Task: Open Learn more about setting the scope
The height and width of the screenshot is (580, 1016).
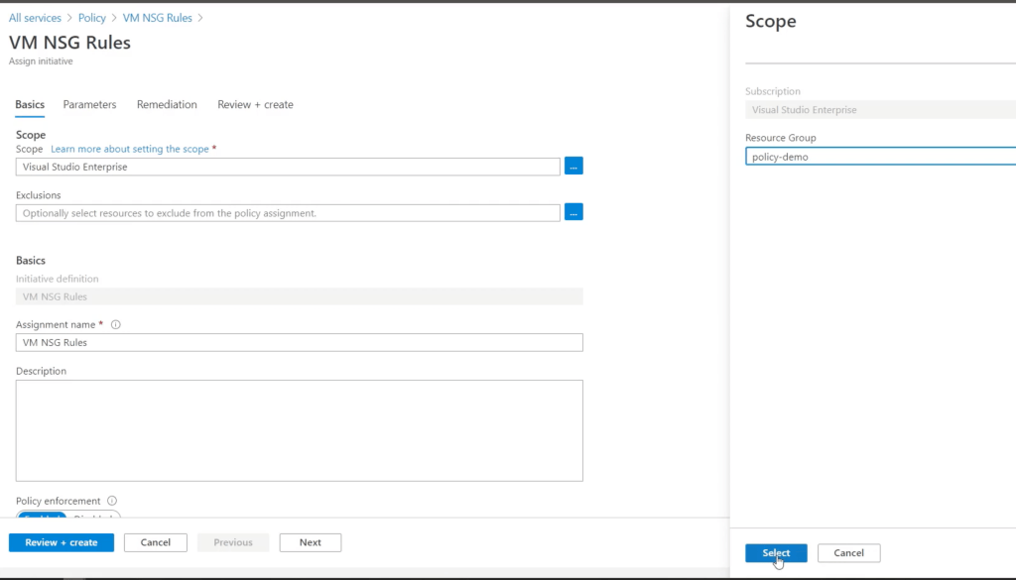Action: tap(130, 150)
